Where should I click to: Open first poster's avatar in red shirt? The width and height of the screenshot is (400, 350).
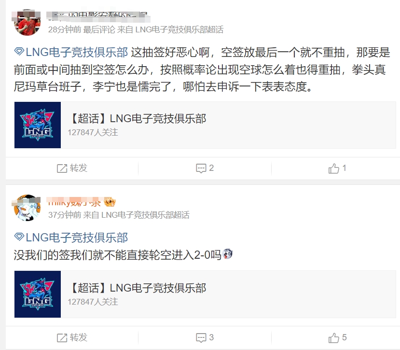(x=27, y=23)
